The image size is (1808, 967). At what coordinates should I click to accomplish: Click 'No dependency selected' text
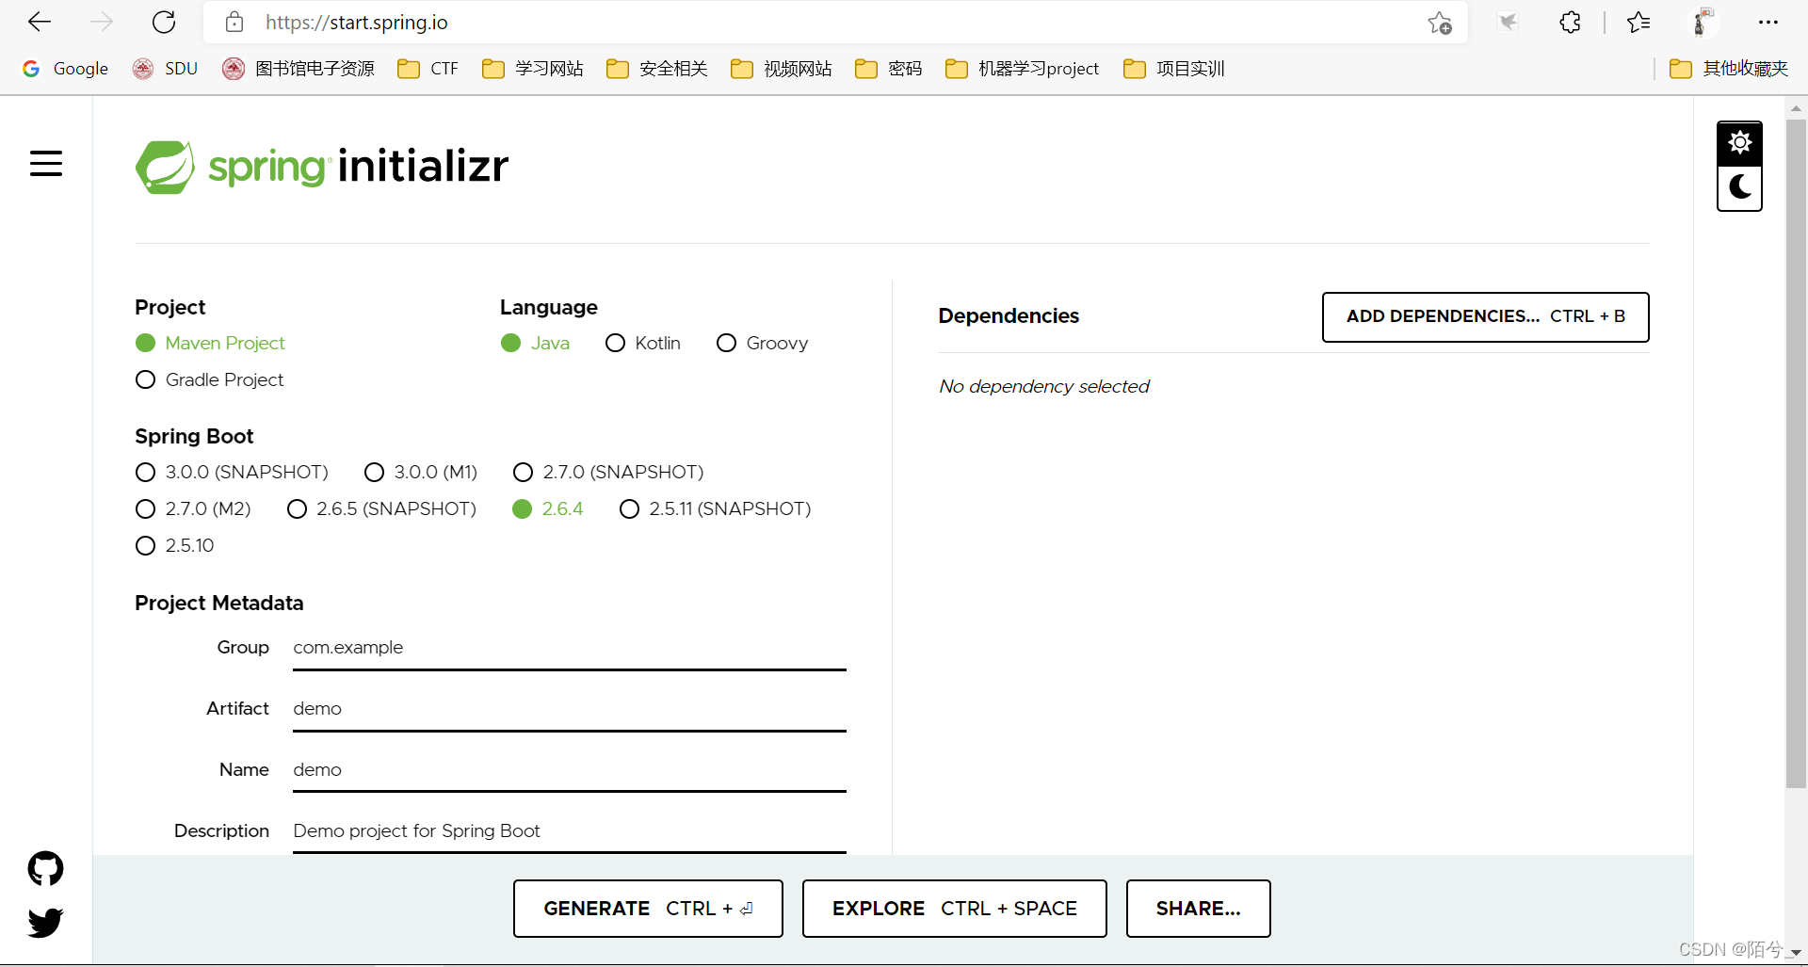point(1043,387)
